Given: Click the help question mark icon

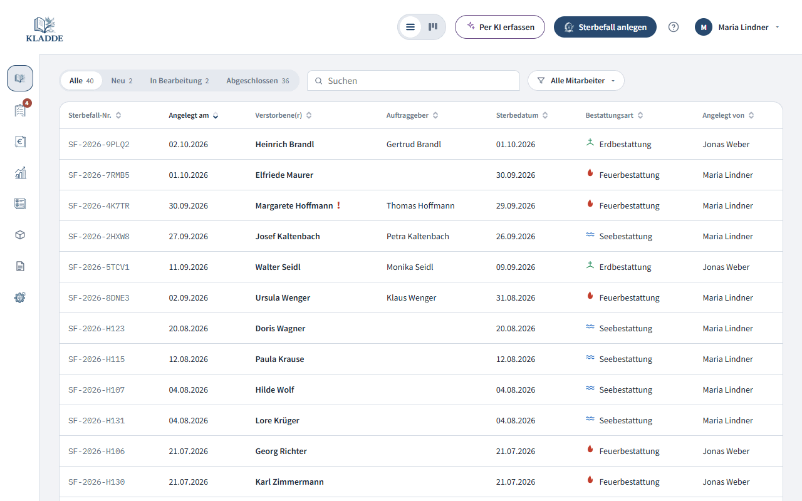Looking at the screenshot, I should click(x=674, y=27).
